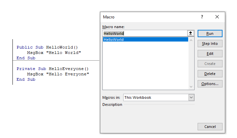Click the macro list scroll up arrow
This screenshot has width=237, height=138.
tap(191, 40)
